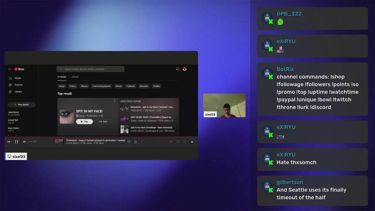Click the red song progress bar
This screenshot has width=375, height=211.
pos(101,137)
